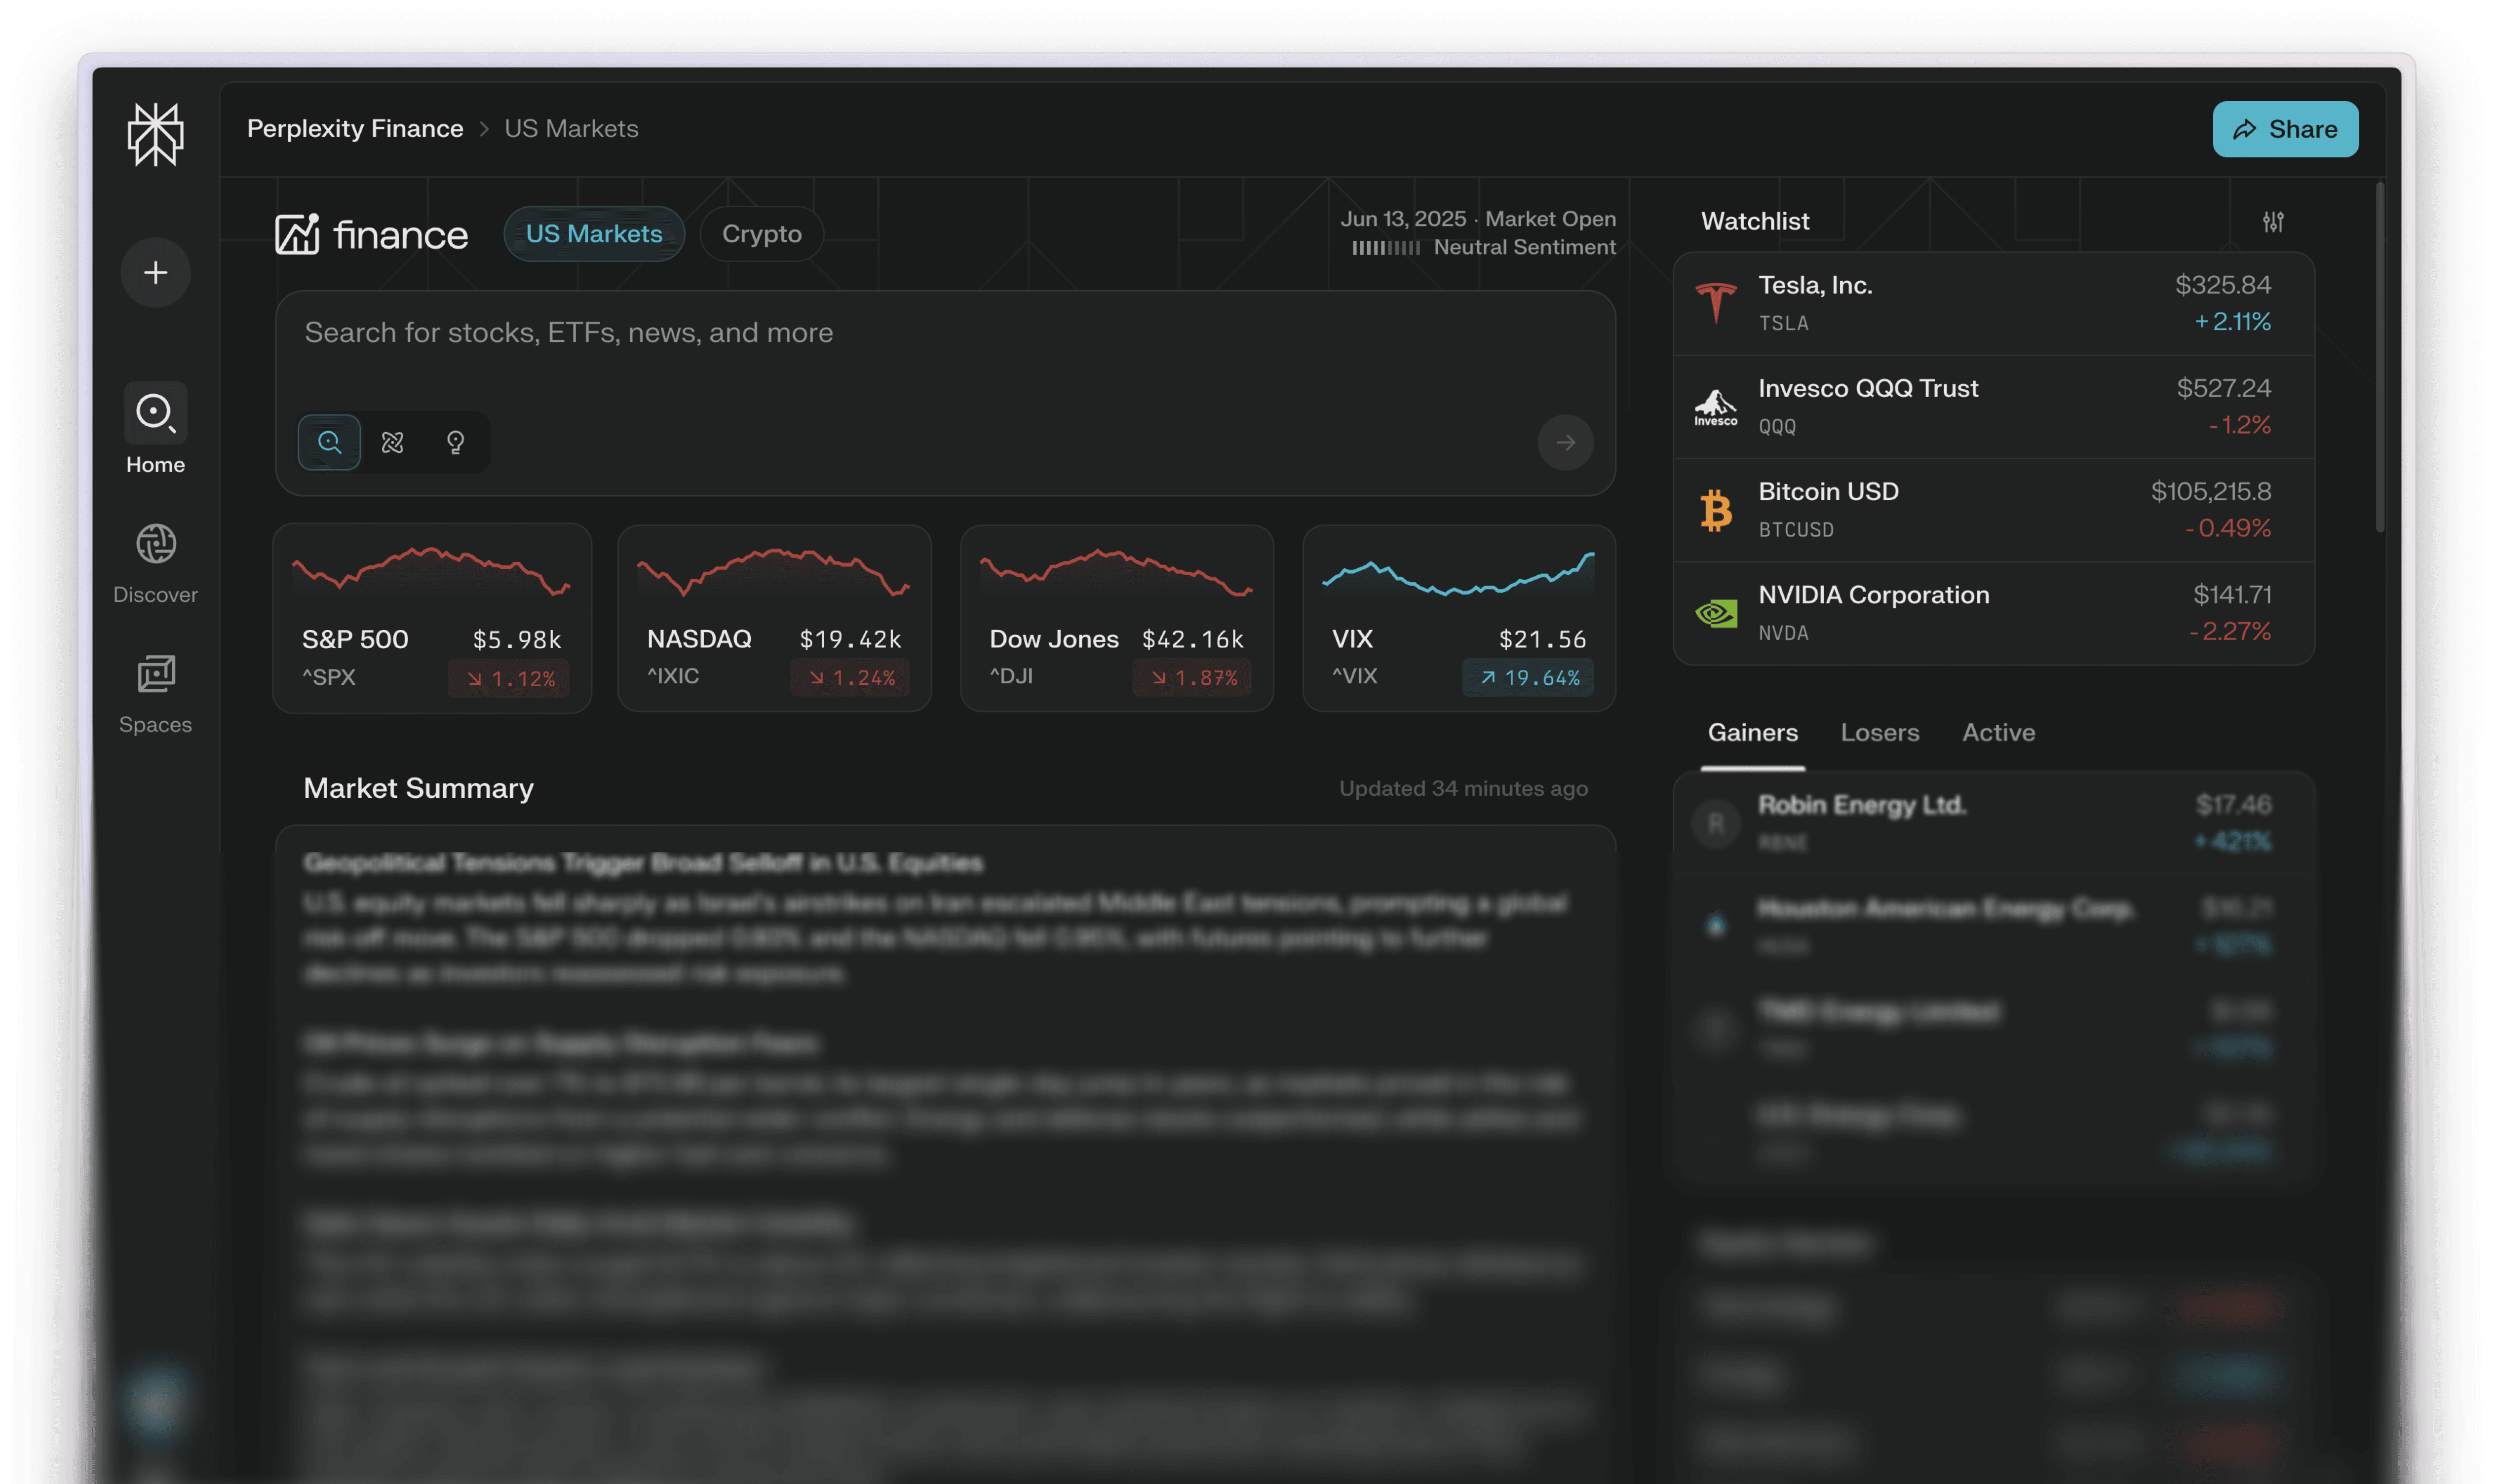Open the Discover globe icon

[x=155, y=544]
